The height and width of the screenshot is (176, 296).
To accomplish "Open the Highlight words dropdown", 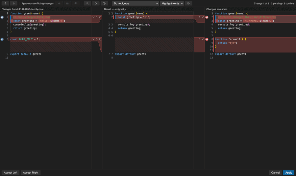I will click(x=172, y=3).
